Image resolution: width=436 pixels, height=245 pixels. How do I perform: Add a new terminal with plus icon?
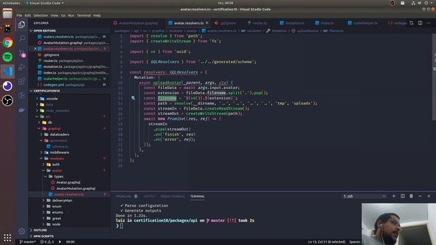point(394,196)
